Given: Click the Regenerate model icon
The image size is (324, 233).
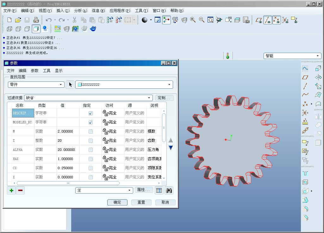Looking at the screenshot, I should point(110,20).
